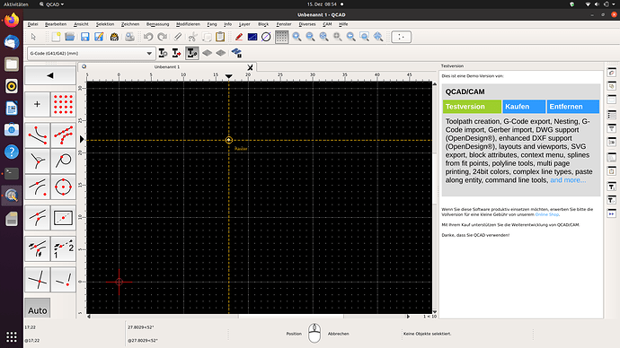Screen dimensions: 620x348
Task: Select Snap Center rectangle tool
Action: (63, 218)
